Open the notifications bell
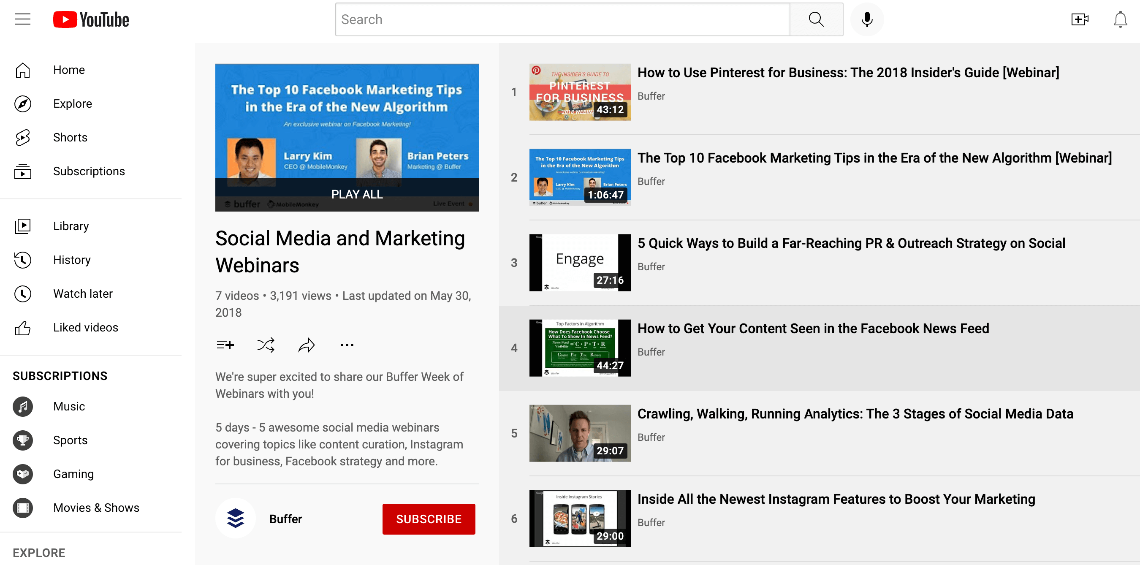 point(1120,19)
